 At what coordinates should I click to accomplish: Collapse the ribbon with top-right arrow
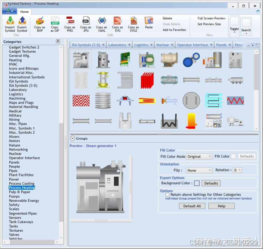point(258,11)
